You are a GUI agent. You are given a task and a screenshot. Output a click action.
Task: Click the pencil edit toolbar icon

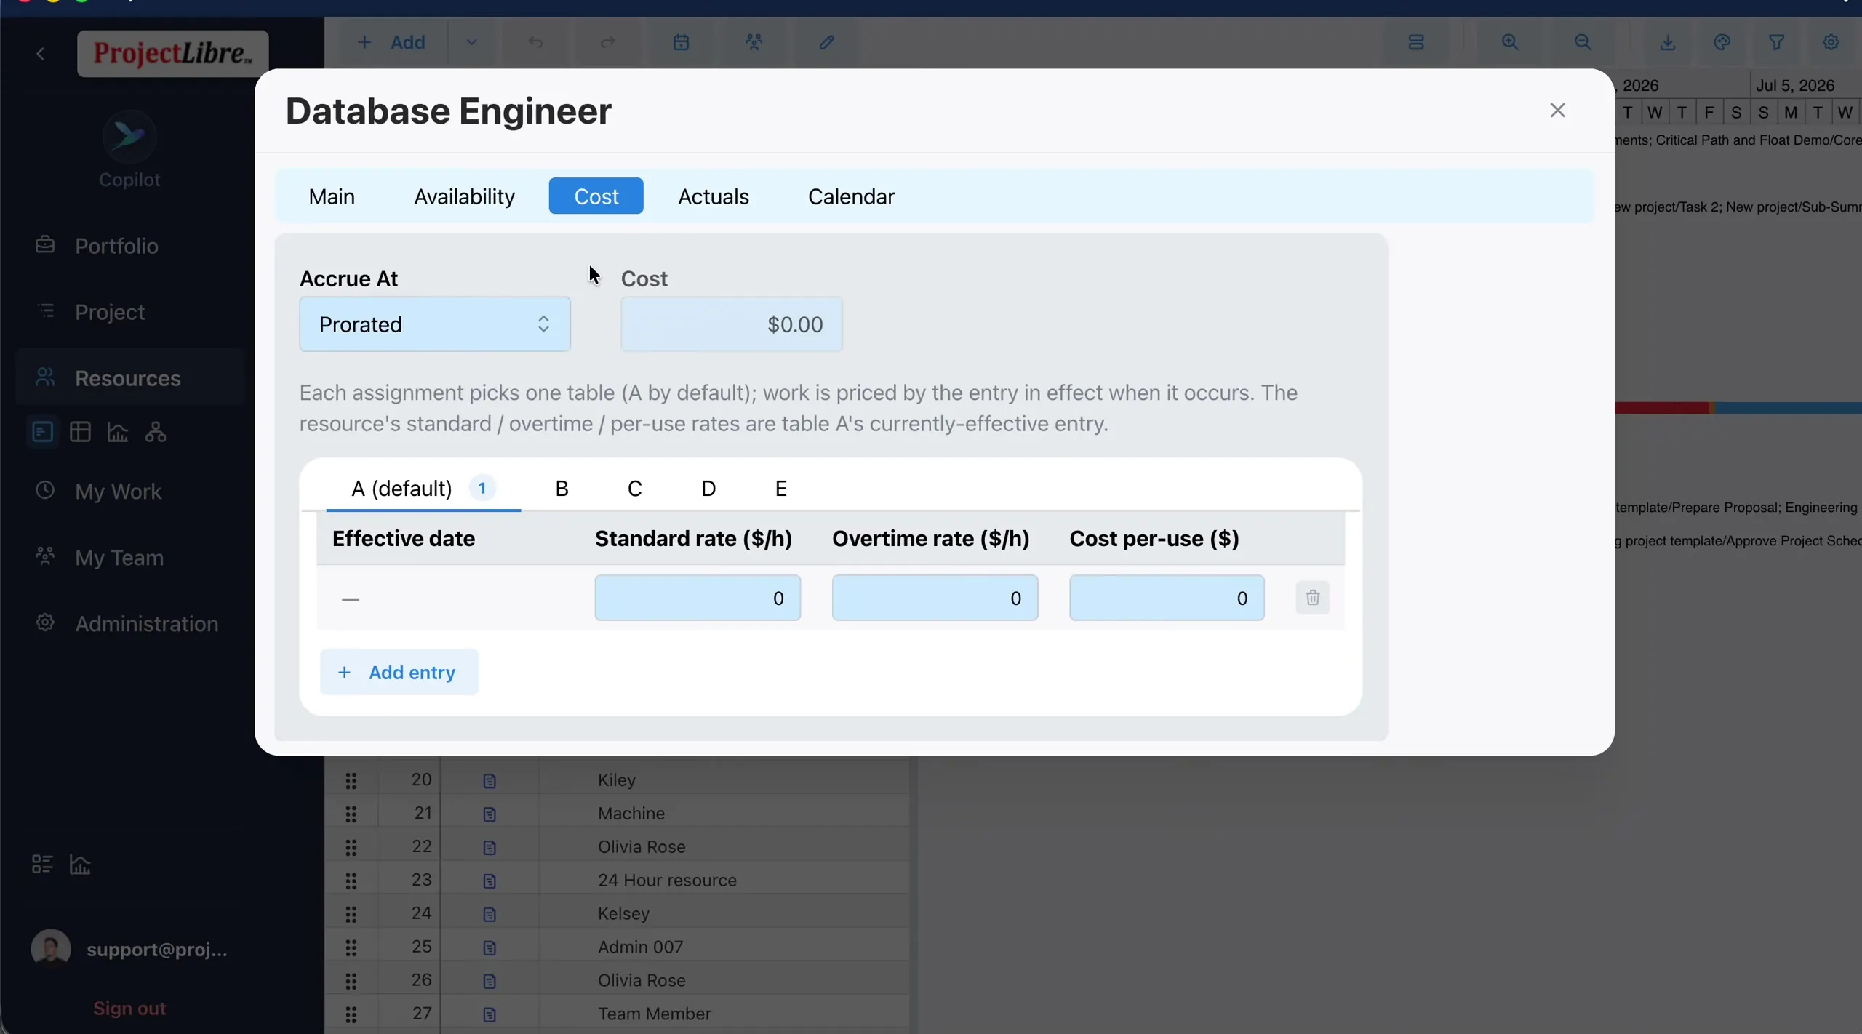point(826,42)
